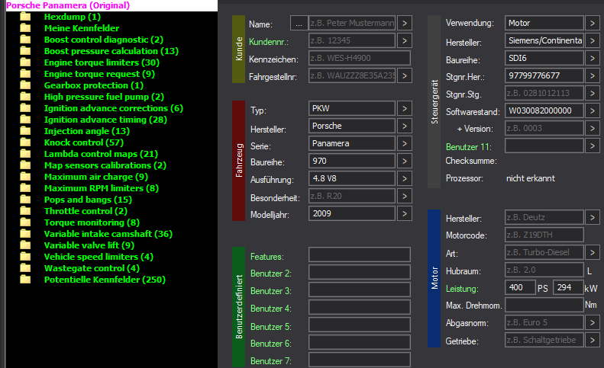
Task: Click the Kennzeichen input field
Action: coord(360,58)
